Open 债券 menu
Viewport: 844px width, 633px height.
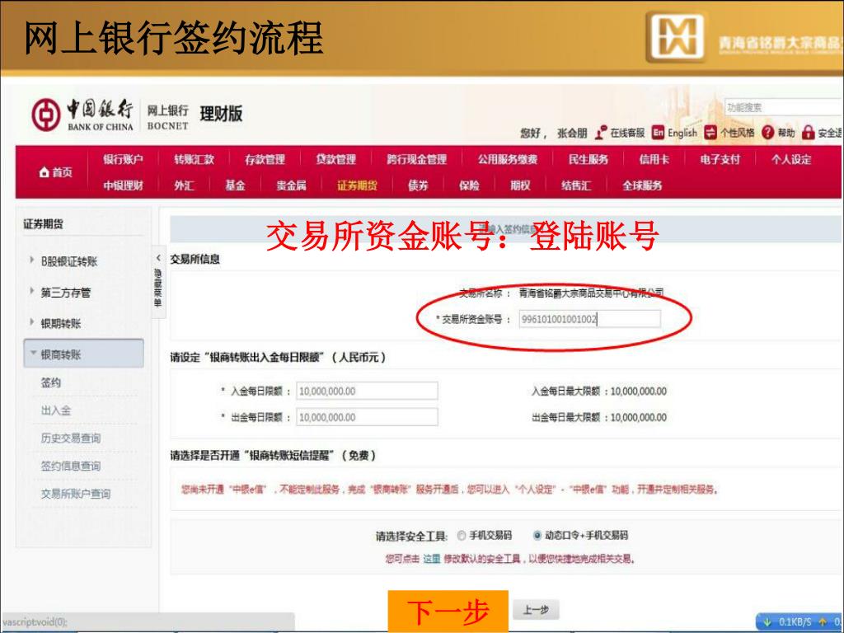click(418, 185)
